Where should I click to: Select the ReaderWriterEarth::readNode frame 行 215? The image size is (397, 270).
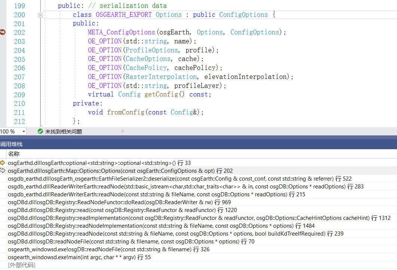[156, 194]
